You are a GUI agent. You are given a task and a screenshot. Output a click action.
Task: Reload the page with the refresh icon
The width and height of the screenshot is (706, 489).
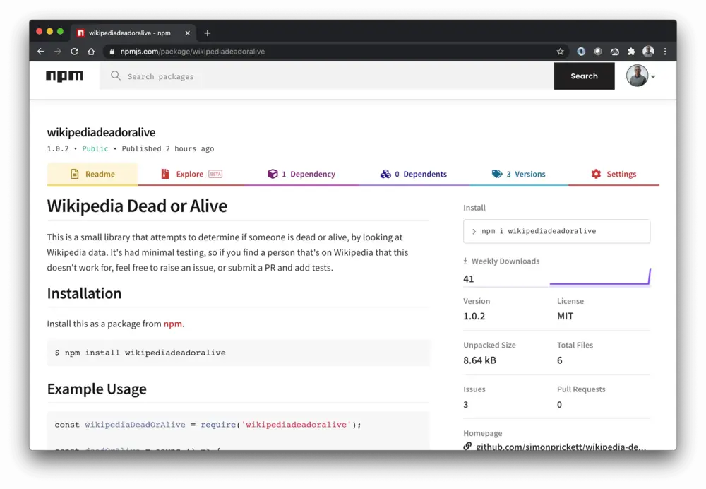tap(73, 51)
